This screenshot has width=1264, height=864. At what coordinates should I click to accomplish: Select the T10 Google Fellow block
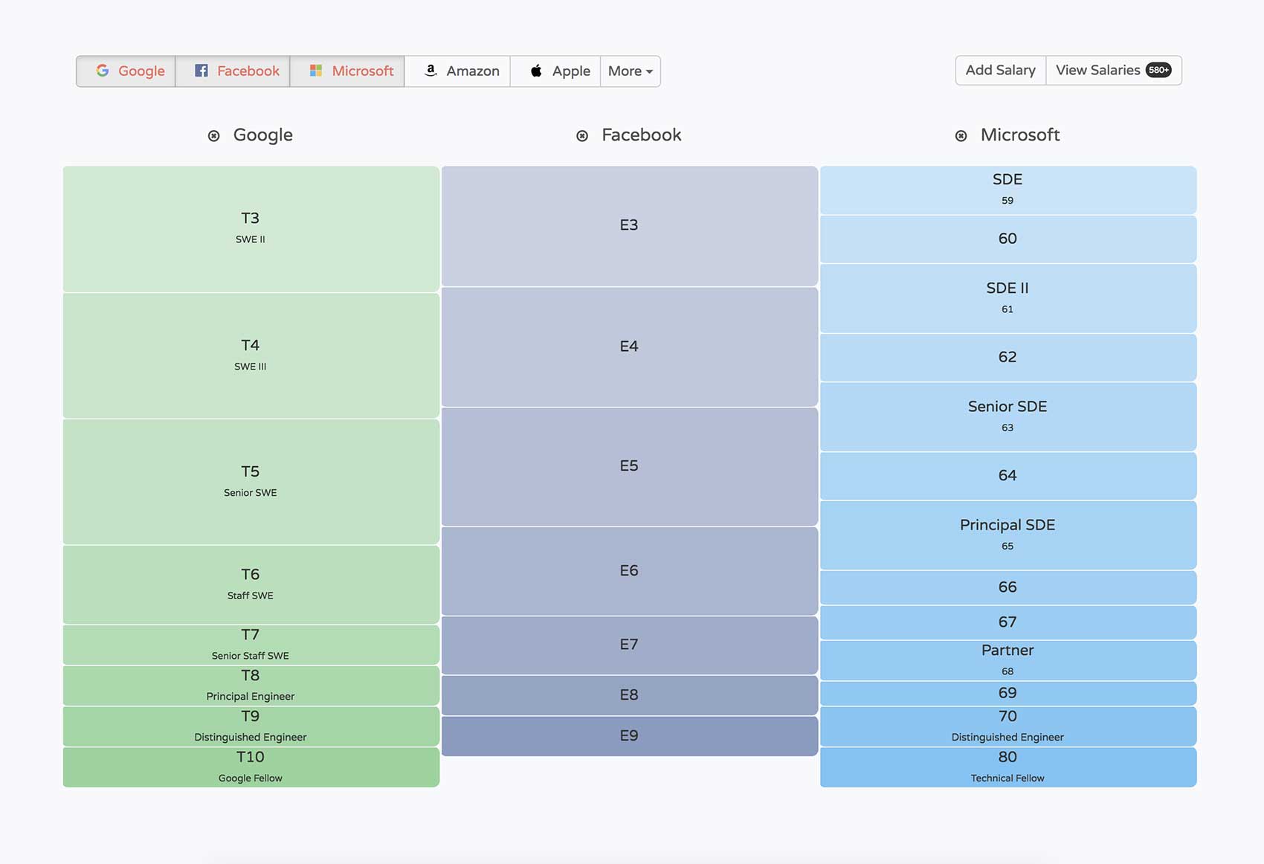(251, 767)
